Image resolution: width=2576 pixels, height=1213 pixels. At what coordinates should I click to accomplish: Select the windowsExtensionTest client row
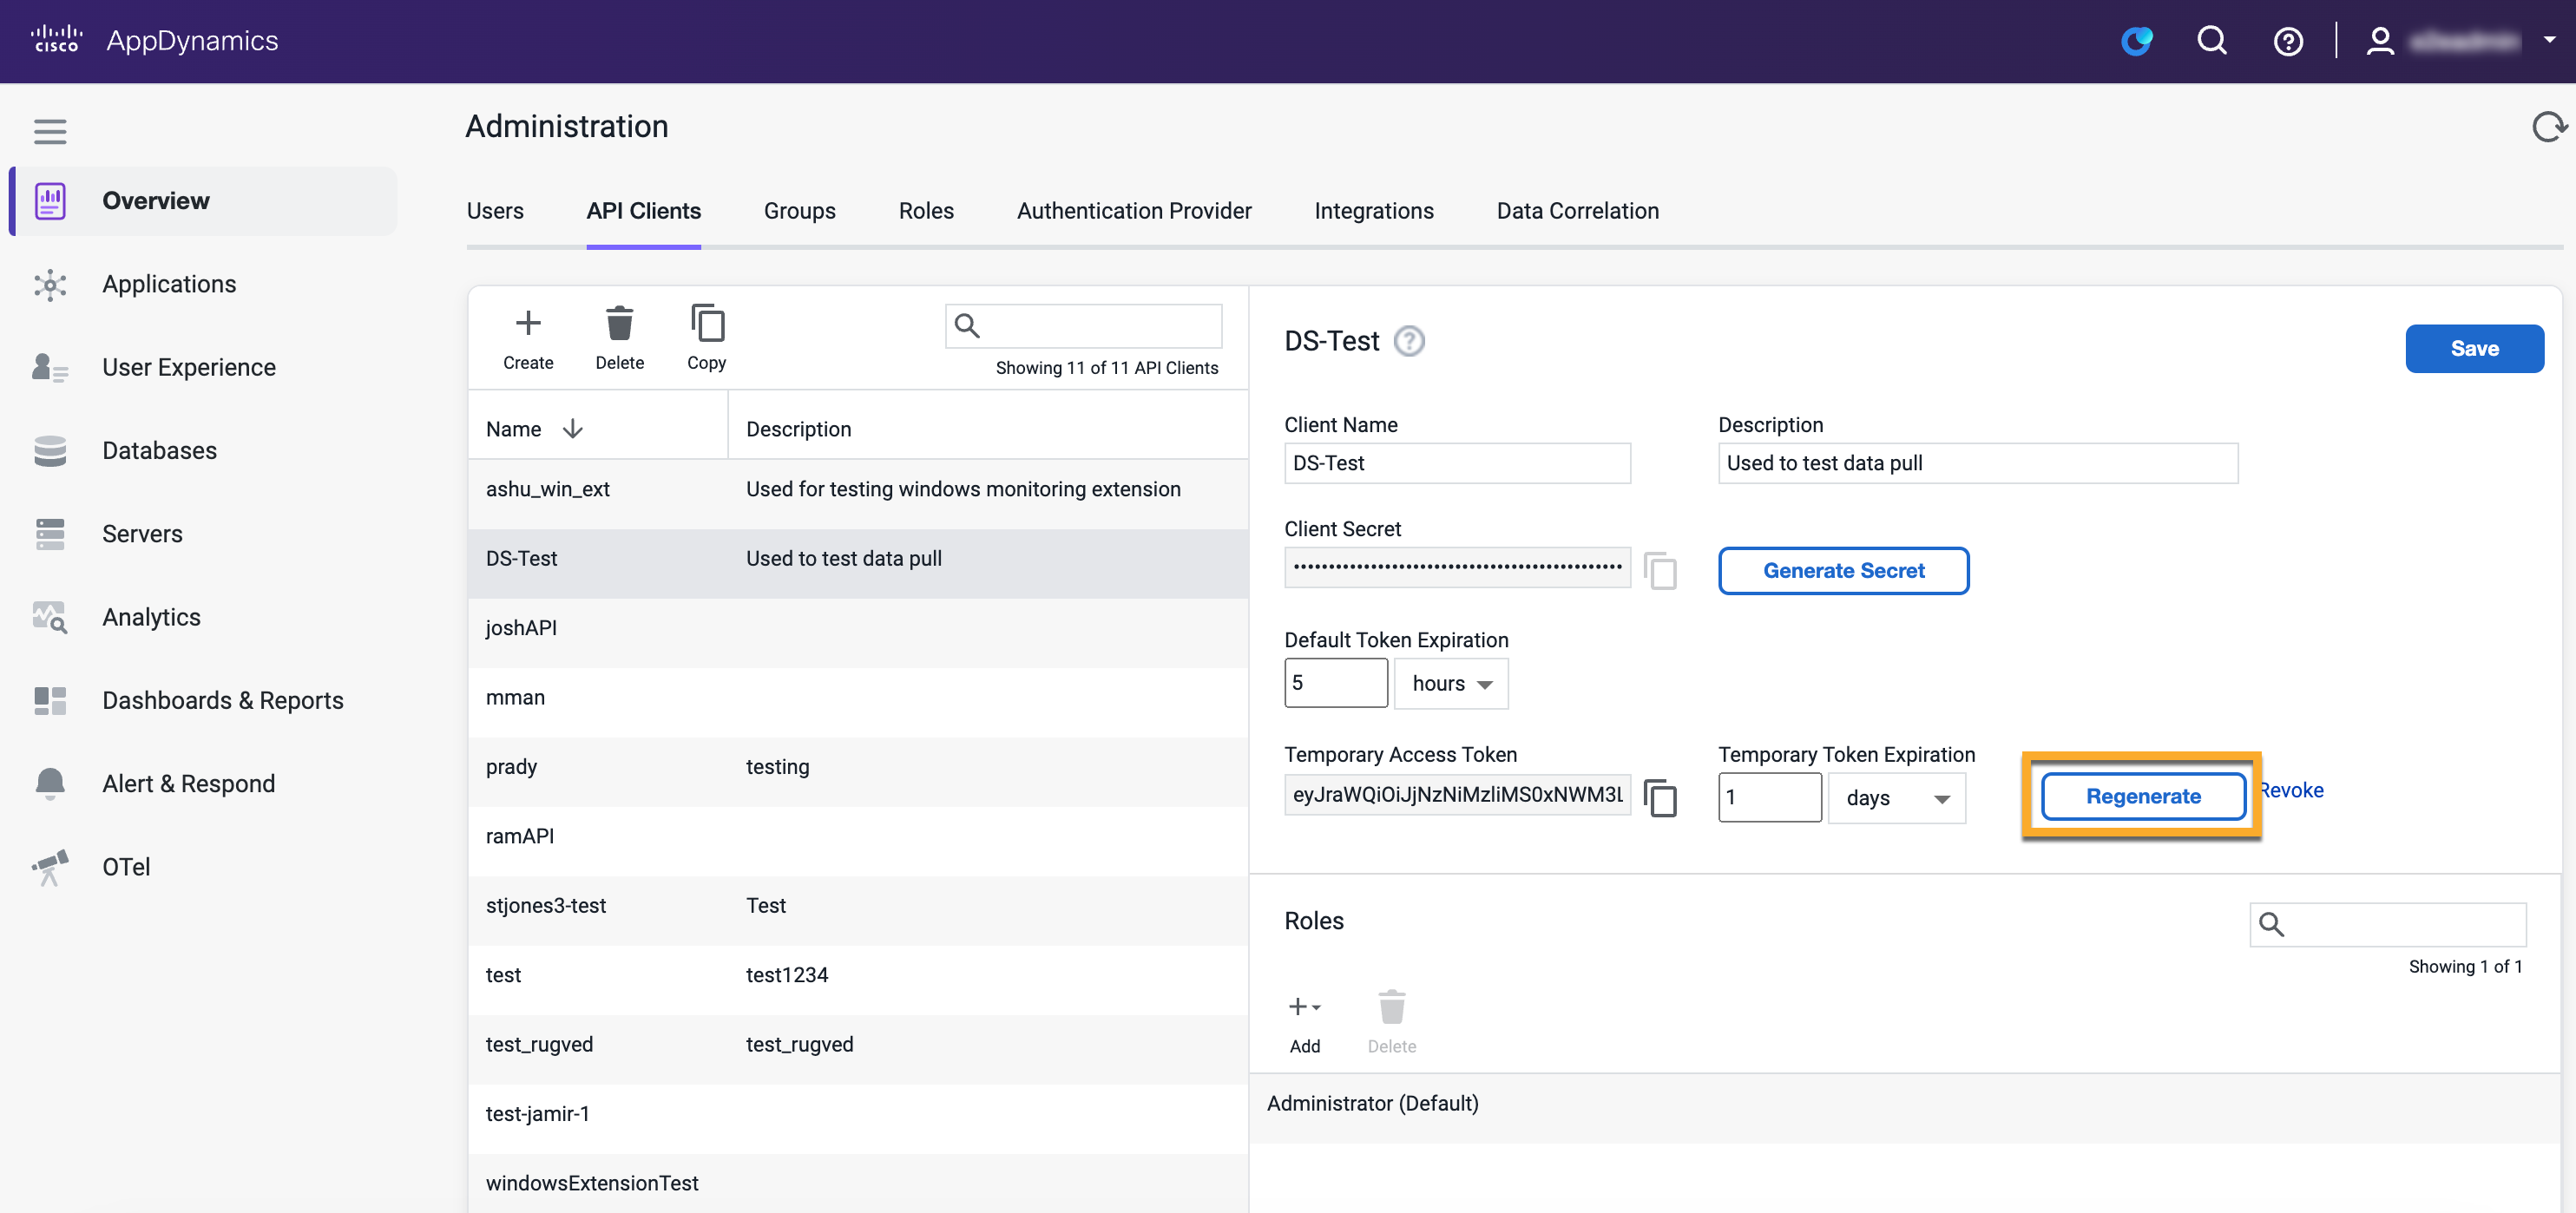pos(858,1184)
